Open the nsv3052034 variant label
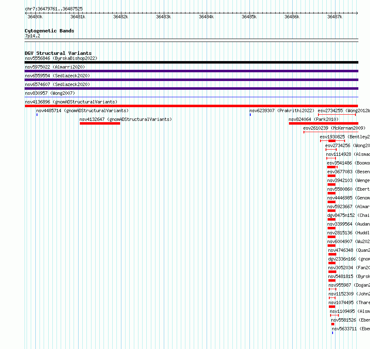Image resolution: width=370 pixels, height=349 pixels. pos(349,268)
